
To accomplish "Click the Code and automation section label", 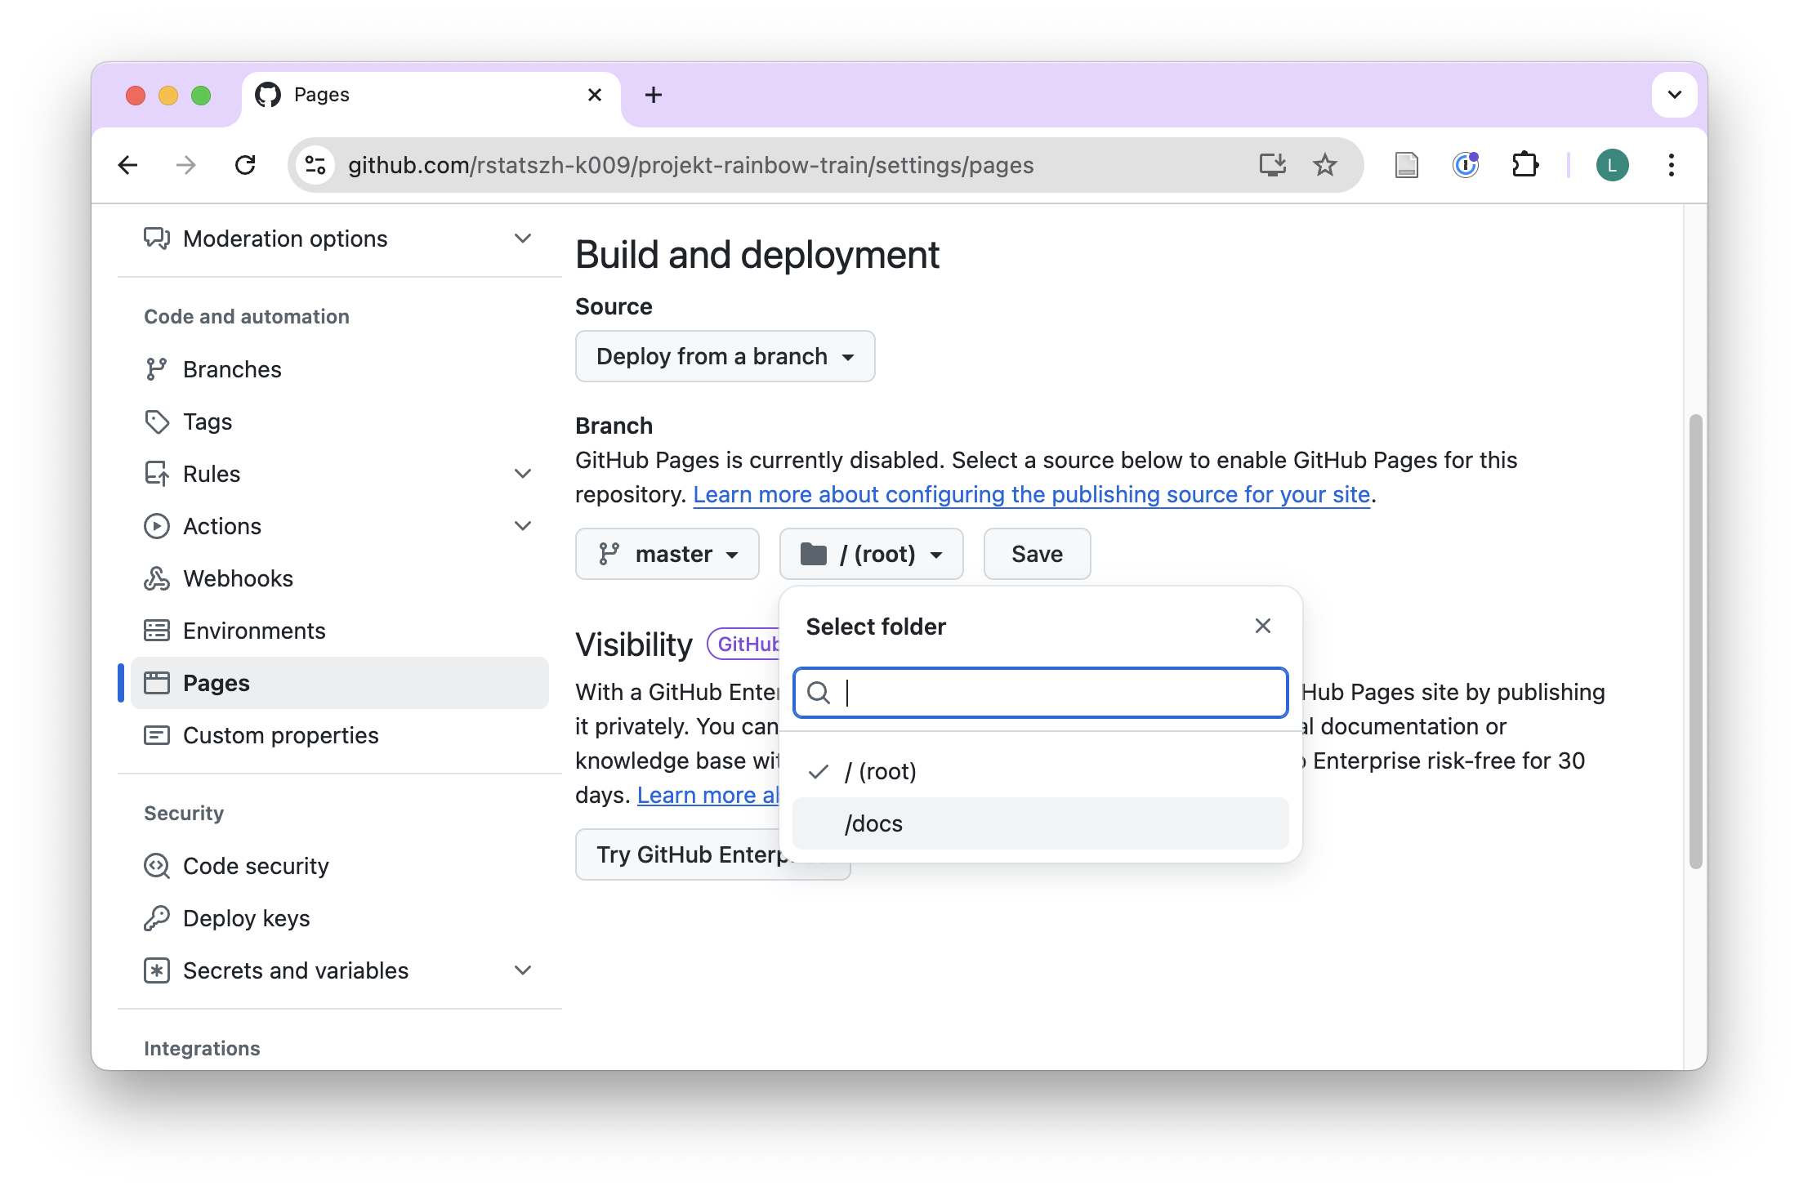I will coord(247,317).
